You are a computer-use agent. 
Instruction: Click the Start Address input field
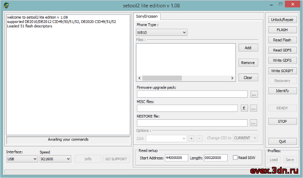pyautogui.click(x=177, y=158)
